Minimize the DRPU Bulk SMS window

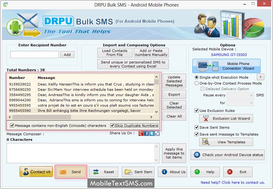coord(245,4)
